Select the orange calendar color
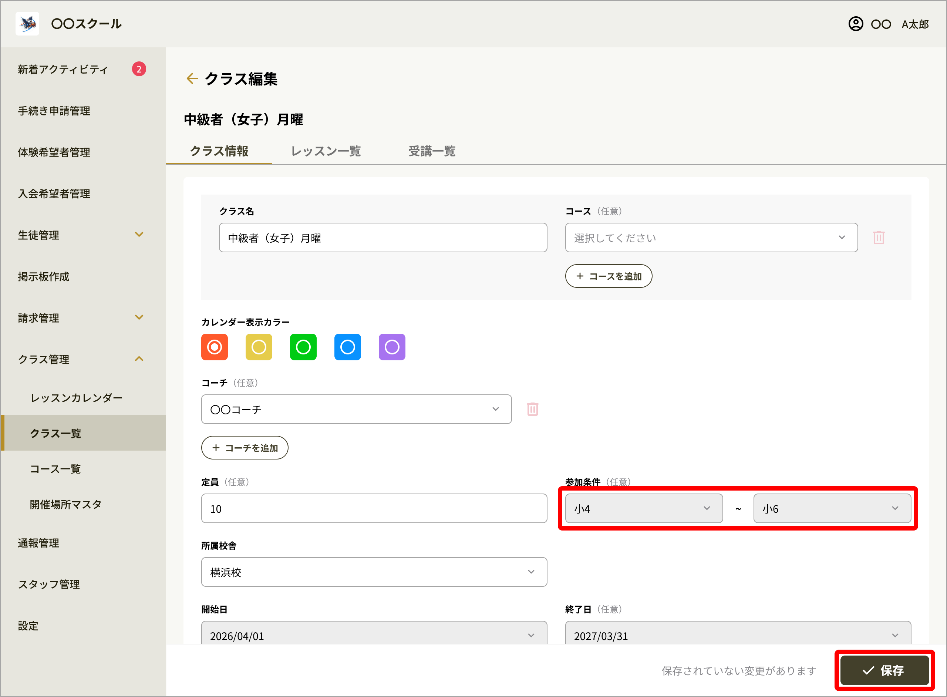The image size is (947, 697). click(214, 347)
